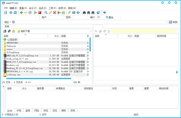This screenshot has height=118, width=181.
Task: Click the second binoculars icon
Action: pos(88,13)
